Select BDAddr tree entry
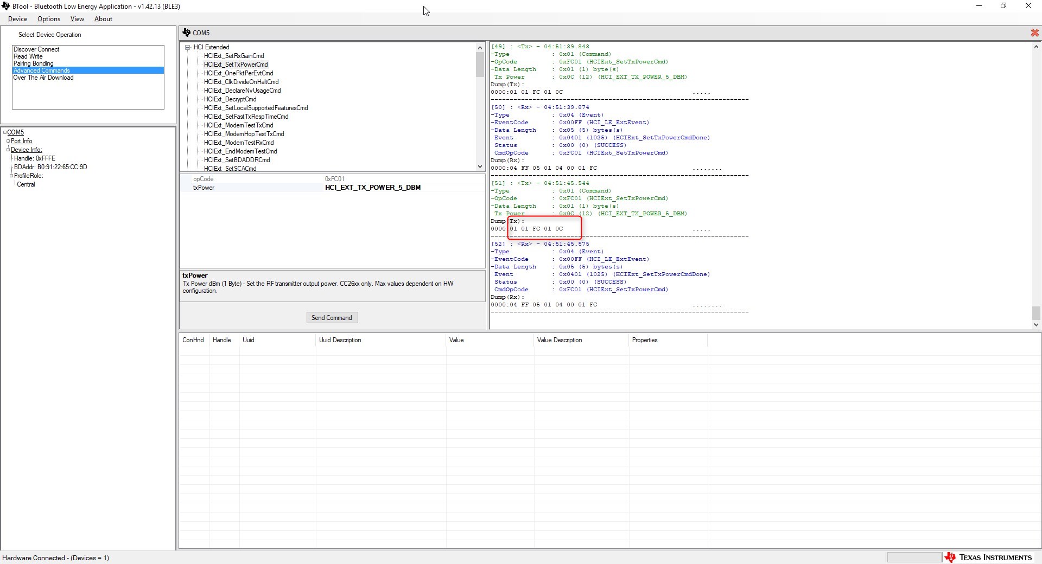This screenshot has height=564, width=1042. (50, 167)
